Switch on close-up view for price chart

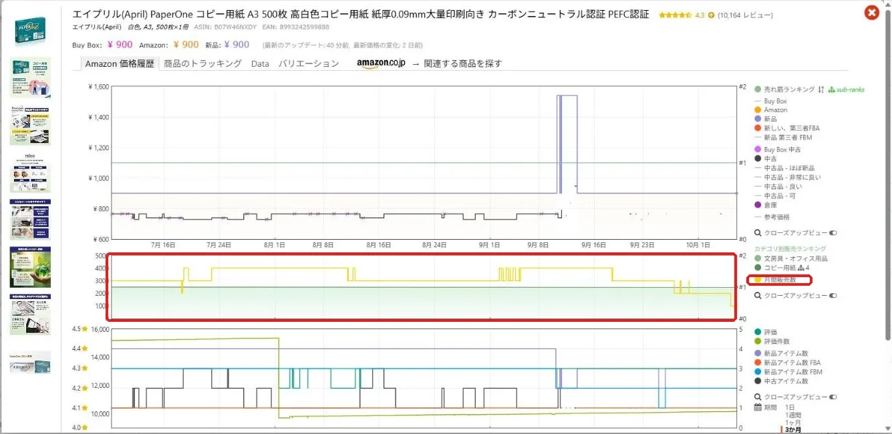tap(833, 233)
